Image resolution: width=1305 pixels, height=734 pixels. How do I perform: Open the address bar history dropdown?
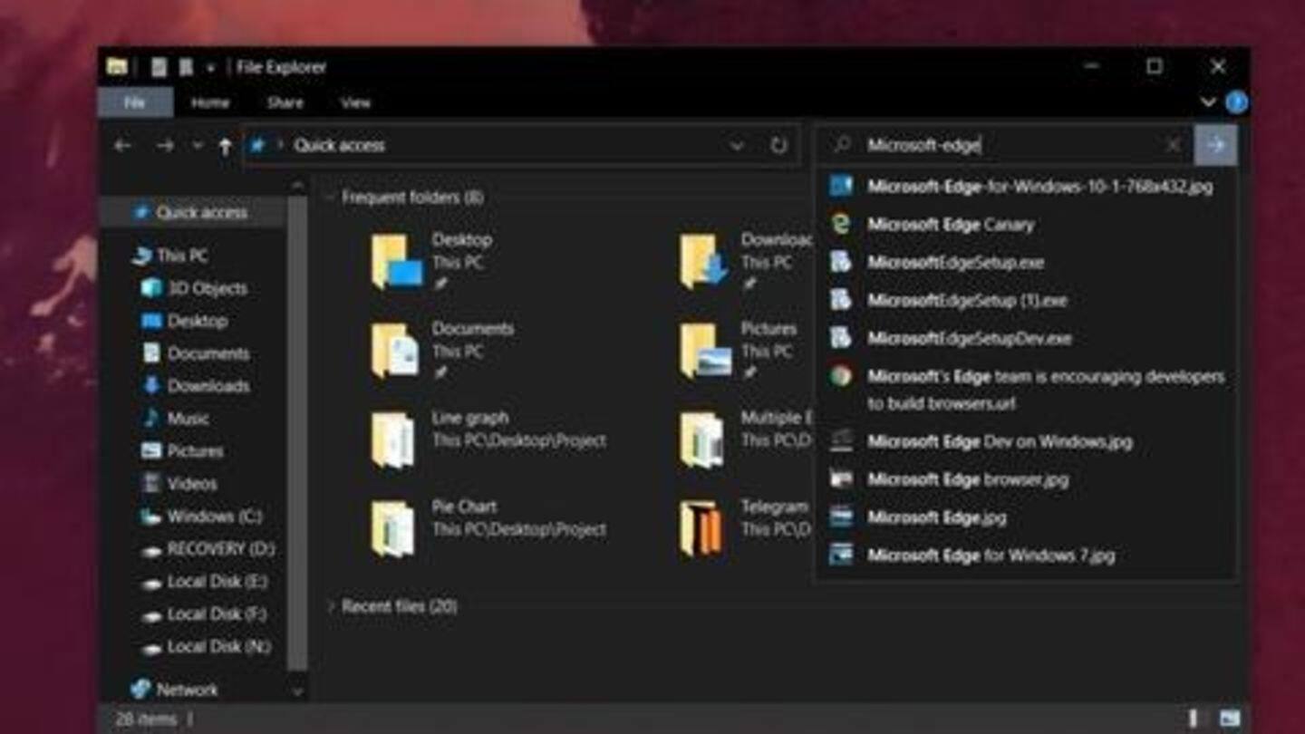736,145
